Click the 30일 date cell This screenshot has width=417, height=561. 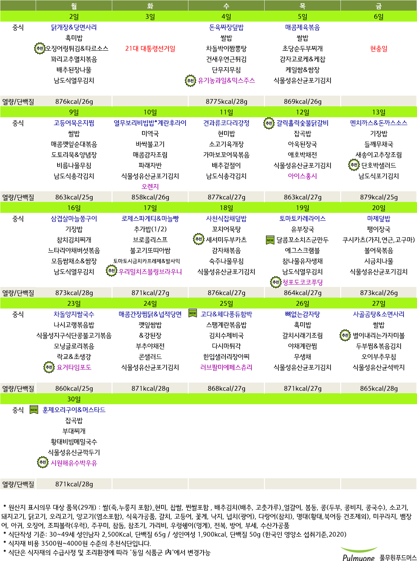pos(74,399)
